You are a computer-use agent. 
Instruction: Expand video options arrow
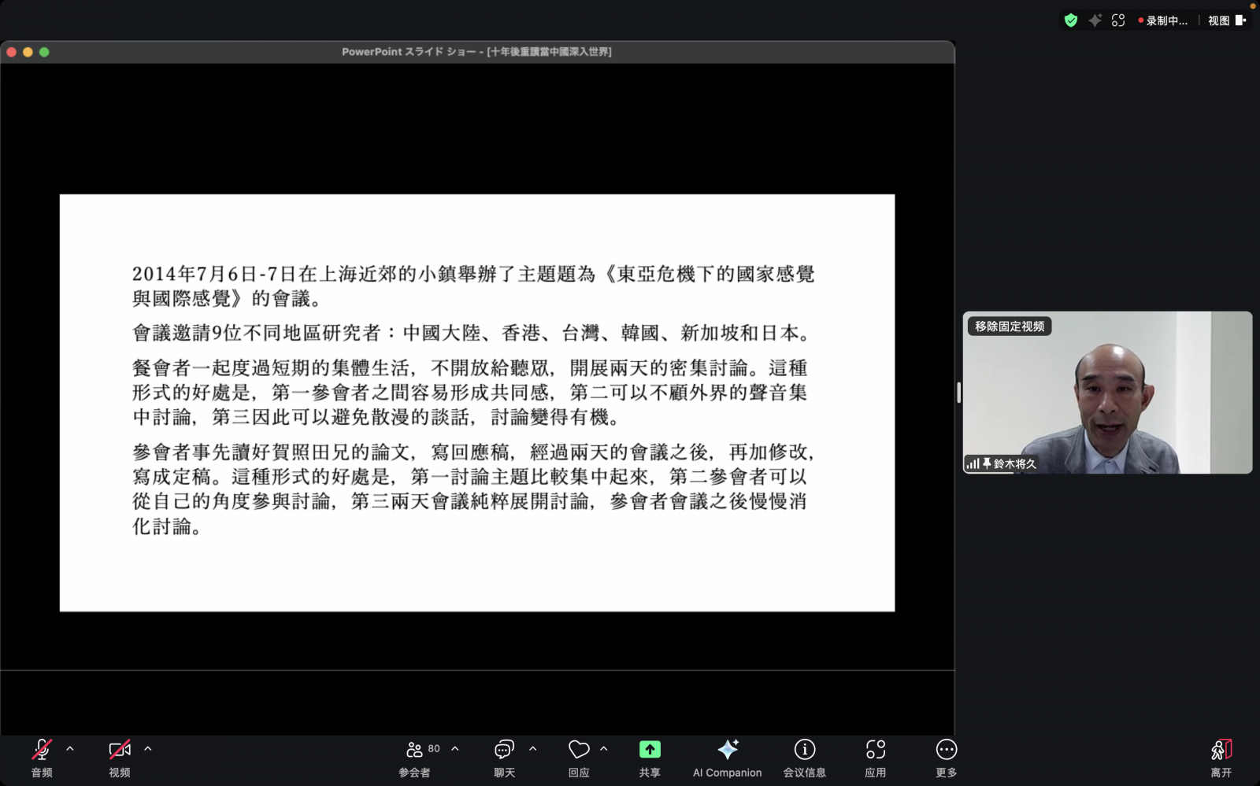pyautogui.click(x=148, y=749)
